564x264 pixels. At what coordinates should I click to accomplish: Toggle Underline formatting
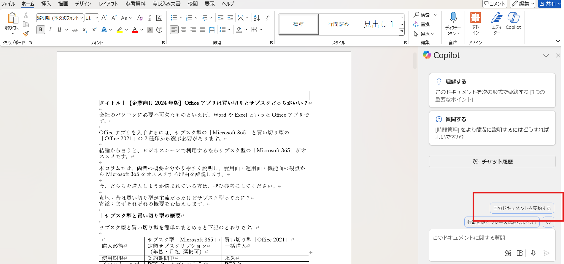[x=59, y=30]
